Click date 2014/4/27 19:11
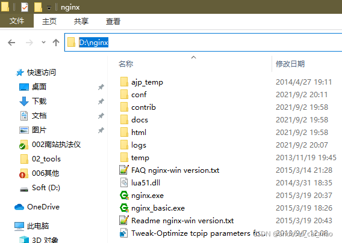 [x=304, y=82]
